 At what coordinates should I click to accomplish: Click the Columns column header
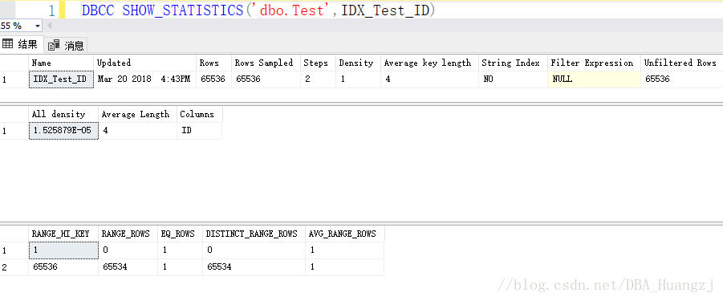[x=200, y=114]
